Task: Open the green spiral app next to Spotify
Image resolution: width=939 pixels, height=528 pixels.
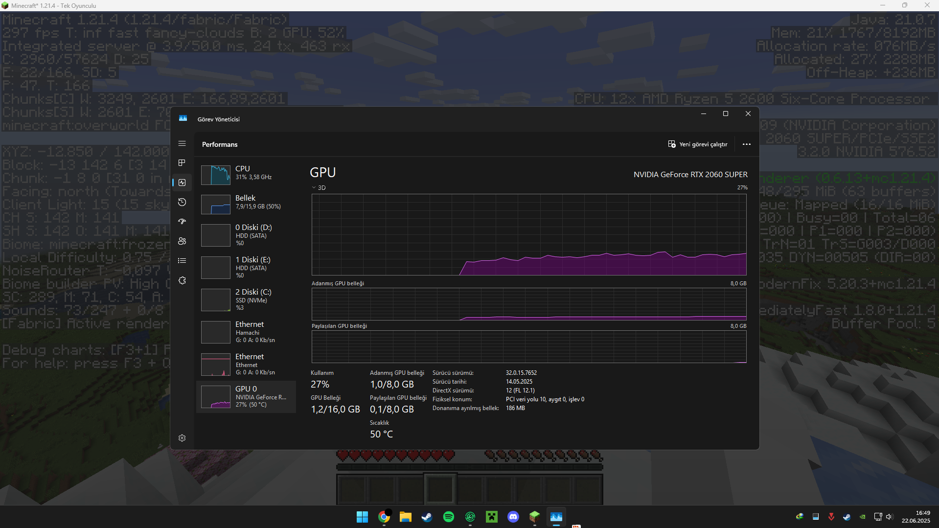Action: (470, 517)
